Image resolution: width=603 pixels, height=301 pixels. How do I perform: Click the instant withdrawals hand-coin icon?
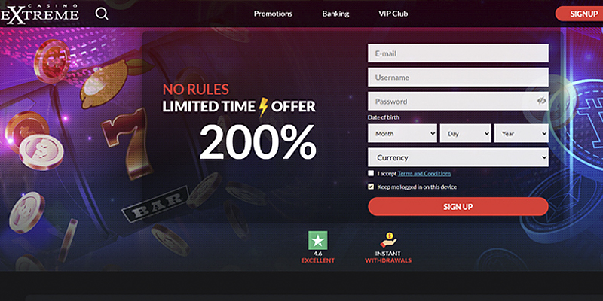click(x=388, y=240)
